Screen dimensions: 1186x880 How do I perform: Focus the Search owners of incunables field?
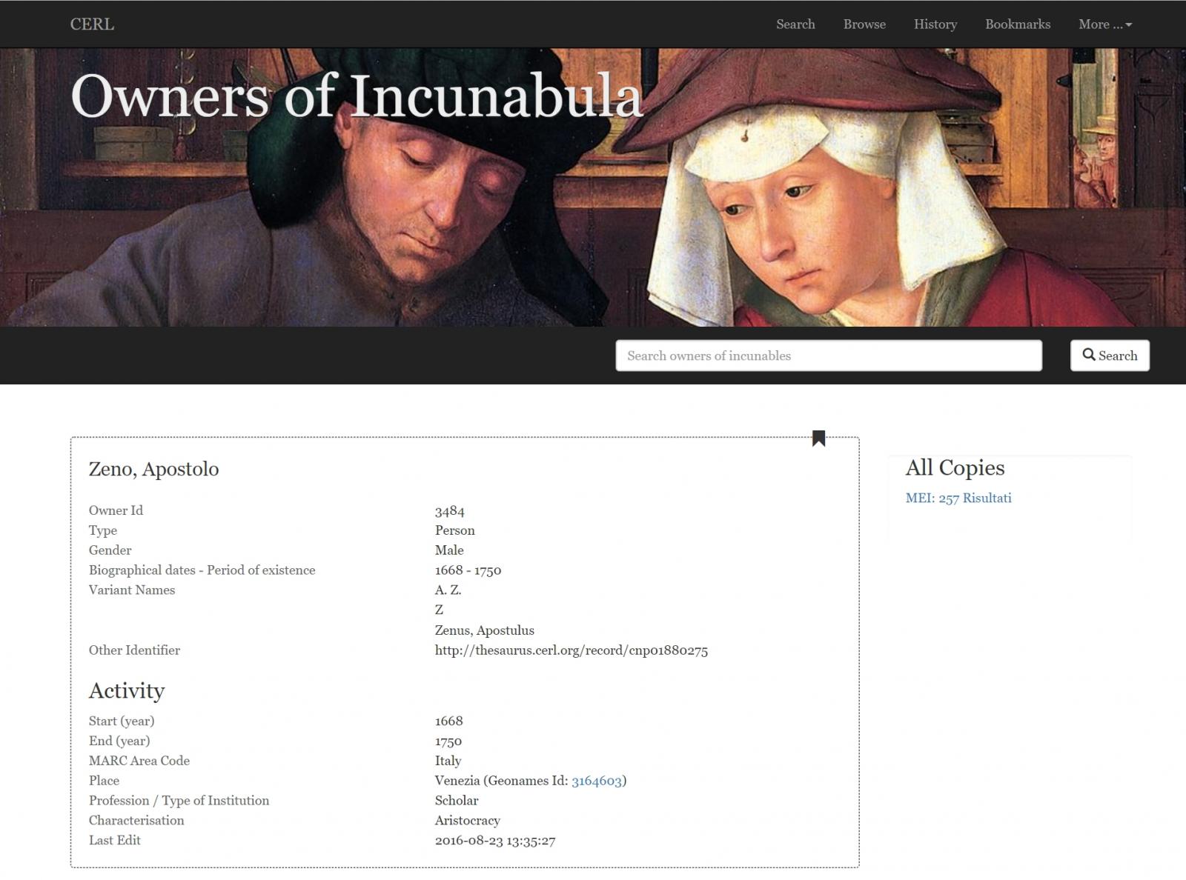[x=829, y=356]
